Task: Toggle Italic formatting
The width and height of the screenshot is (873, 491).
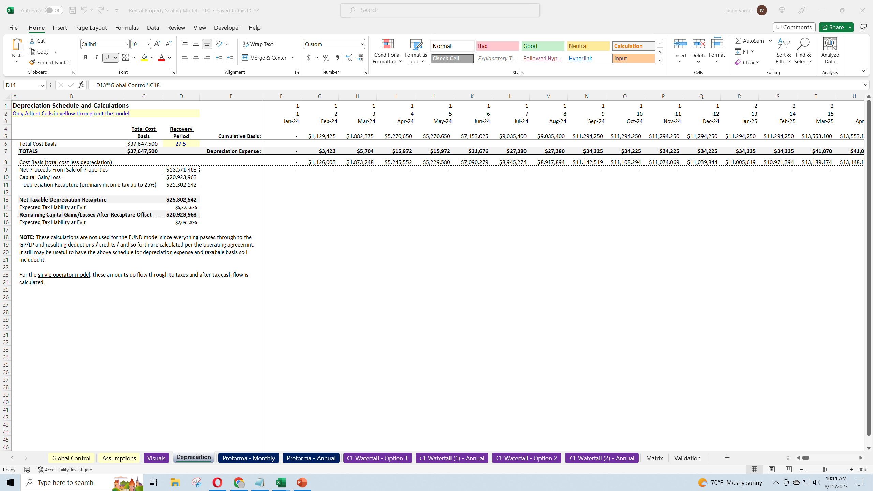Action: [97, 58]
